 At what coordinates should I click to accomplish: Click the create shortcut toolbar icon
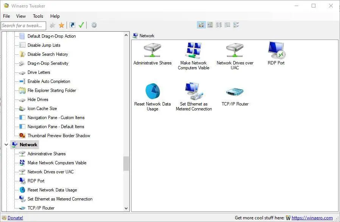(72, 25)
